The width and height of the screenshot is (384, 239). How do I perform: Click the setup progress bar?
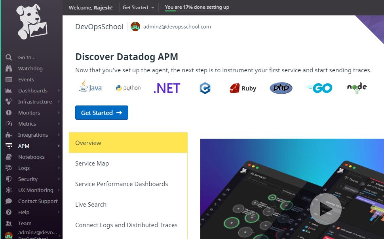pyautogui.click(x=196, y=11)
